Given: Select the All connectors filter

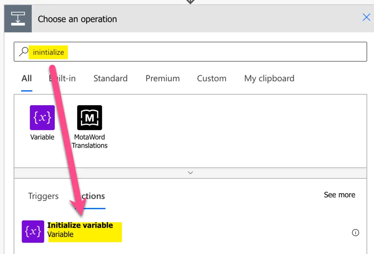Looking at the screenshot, I should click(x=26, y=78).
